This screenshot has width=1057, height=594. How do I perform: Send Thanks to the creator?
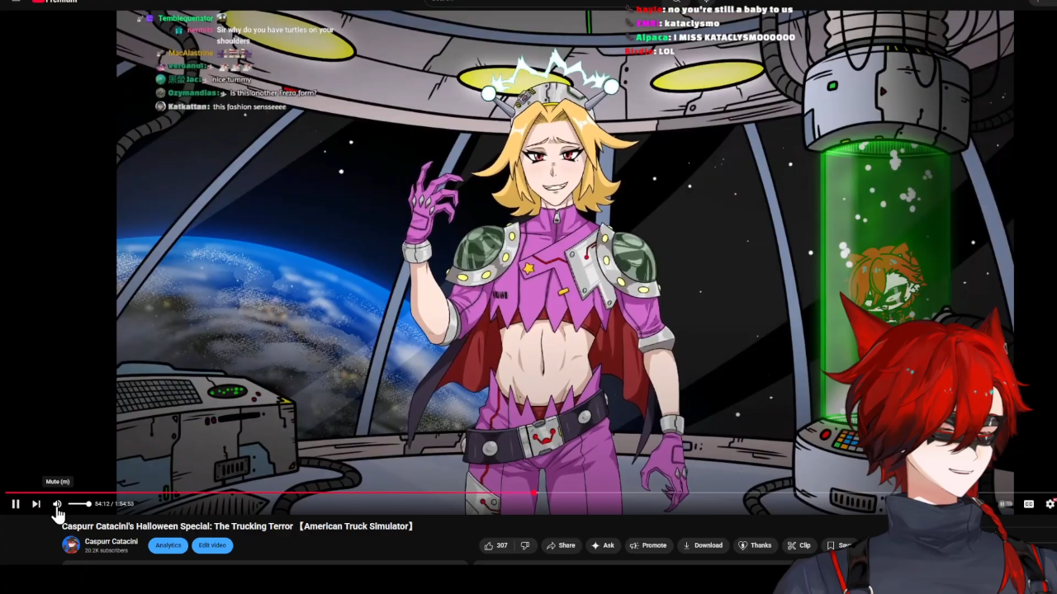755,545
